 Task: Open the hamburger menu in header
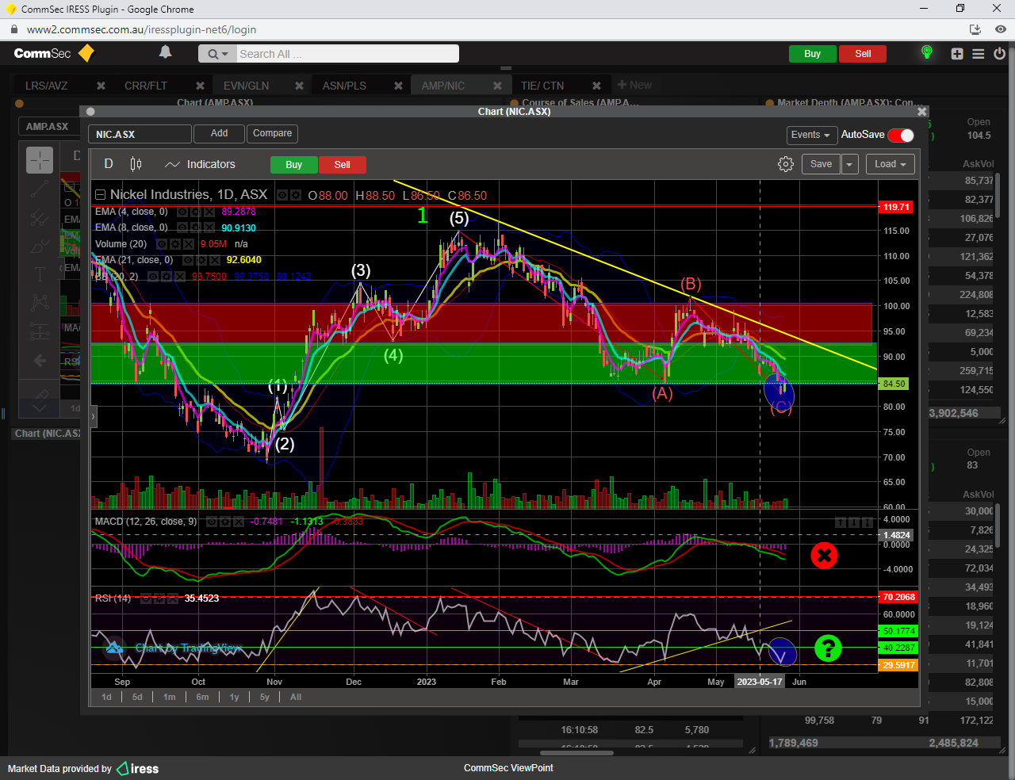point(979,54)
